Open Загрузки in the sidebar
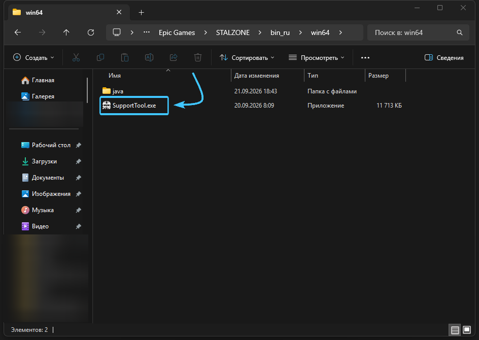479x340 pixels. [x=44, y=161]
